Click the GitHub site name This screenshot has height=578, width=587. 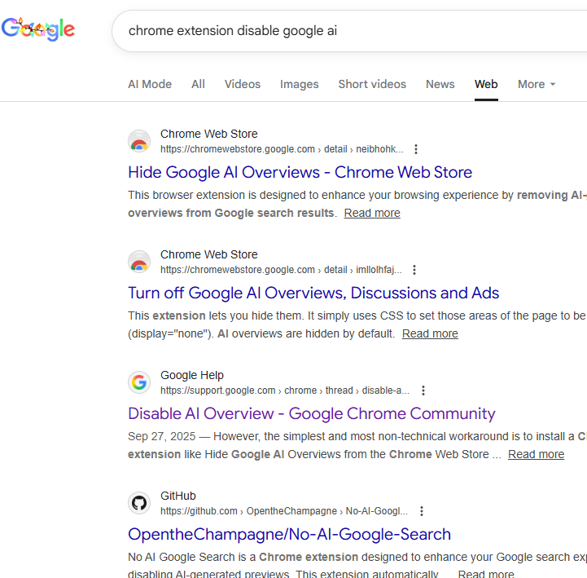point(178,496)
